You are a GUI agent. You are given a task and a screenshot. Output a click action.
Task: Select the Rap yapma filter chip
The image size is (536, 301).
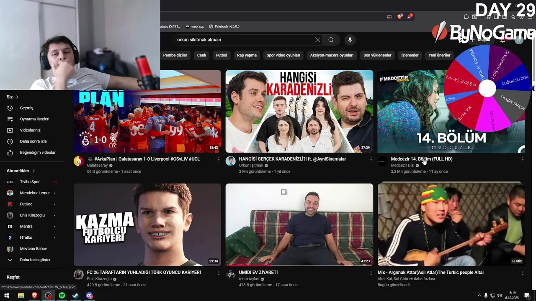click(x=247, y=55)
